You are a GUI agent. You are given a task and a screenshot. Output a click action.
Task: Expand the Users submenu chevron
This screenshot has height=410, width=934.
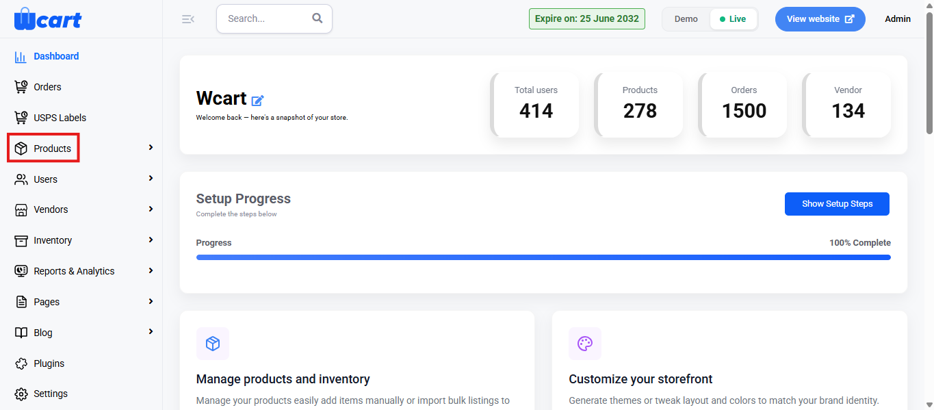click(151, 179)
